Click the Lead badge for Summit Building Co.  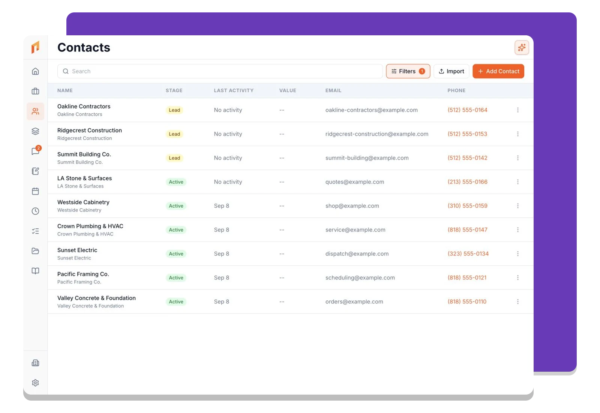[174, 158]
